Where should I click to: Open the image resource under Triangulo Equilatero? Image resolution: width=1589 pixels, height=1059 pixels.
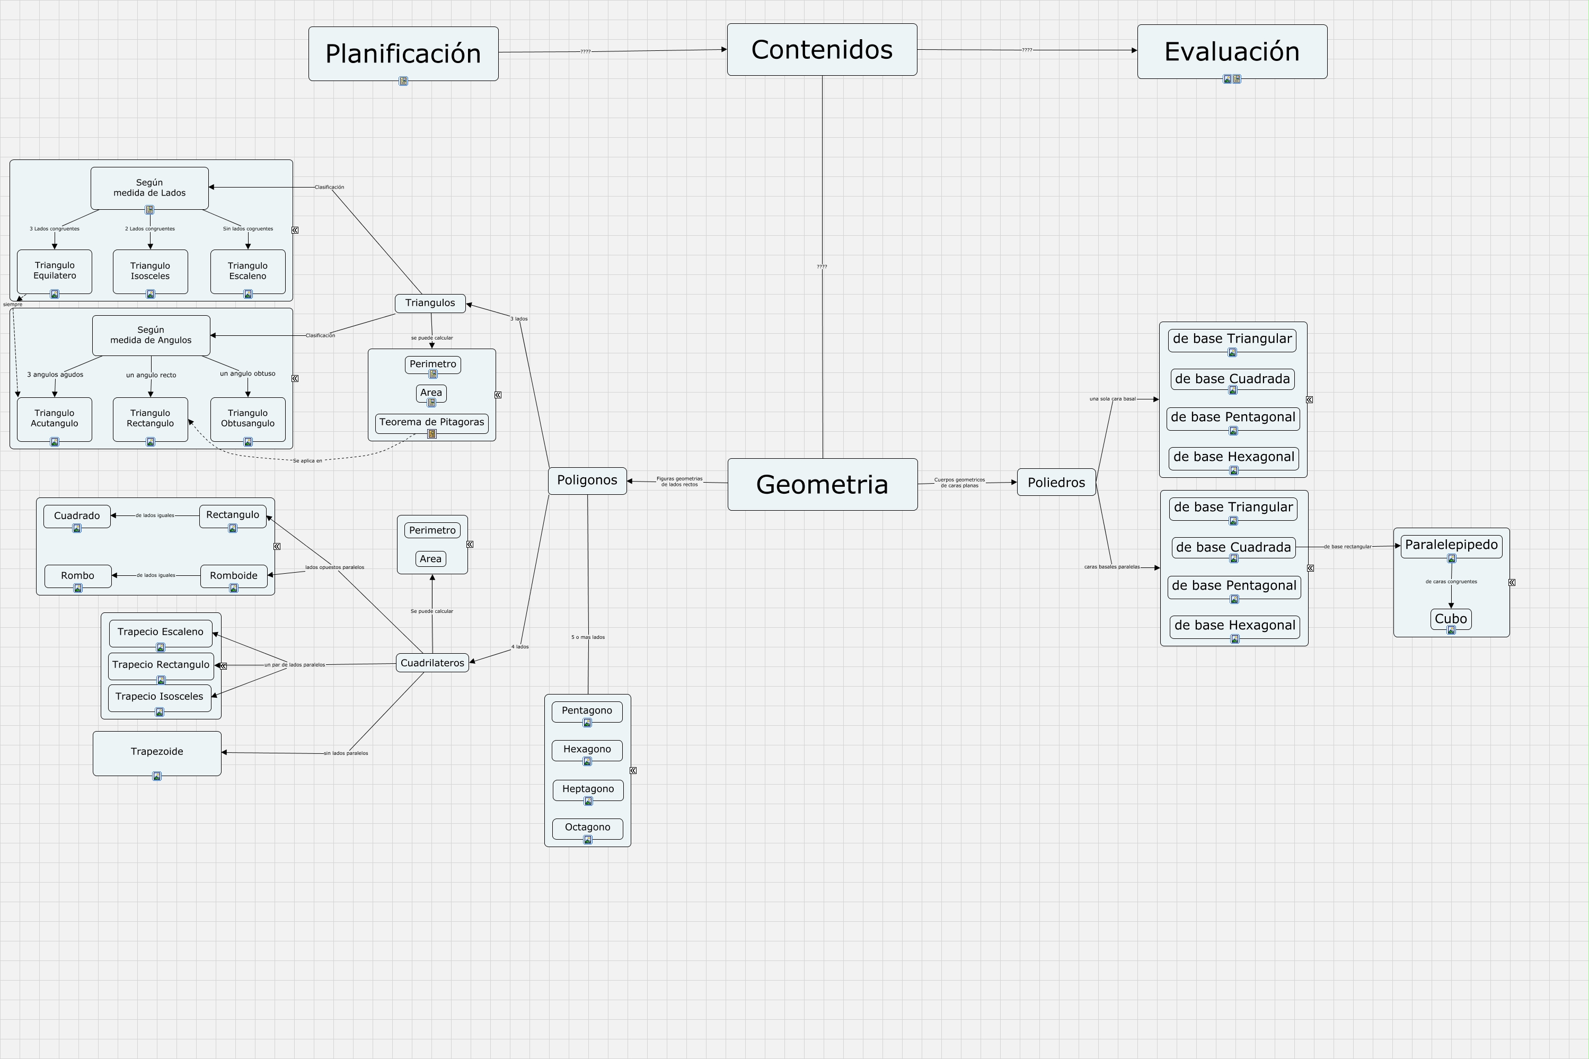55,294
